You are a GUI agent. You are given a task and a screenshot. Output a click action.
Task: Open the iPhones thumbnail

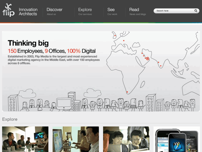pos(177,139)
